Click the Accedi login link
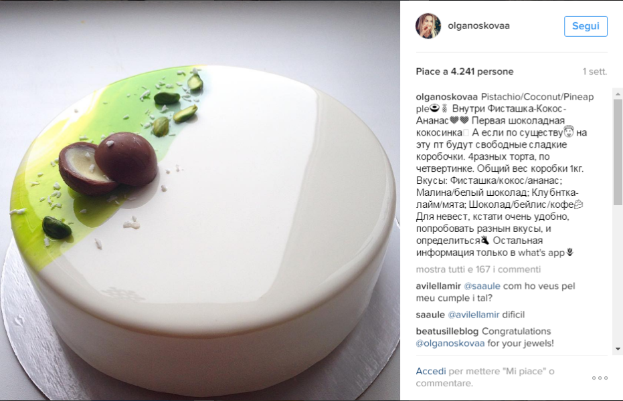The height and width of the screenshot is (401, 623). 431,371
